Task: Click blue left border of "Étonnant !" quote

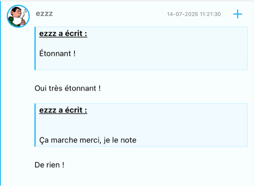Action: [x=35, y=48]
